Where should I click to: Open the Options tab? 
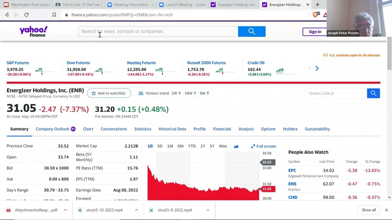pos(268,129)
